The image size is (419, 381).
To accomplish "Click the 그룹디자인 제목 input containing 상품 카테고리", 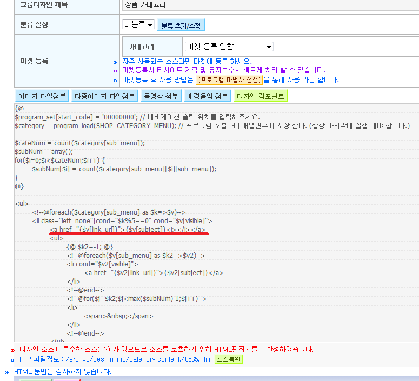I will (270, 5).
